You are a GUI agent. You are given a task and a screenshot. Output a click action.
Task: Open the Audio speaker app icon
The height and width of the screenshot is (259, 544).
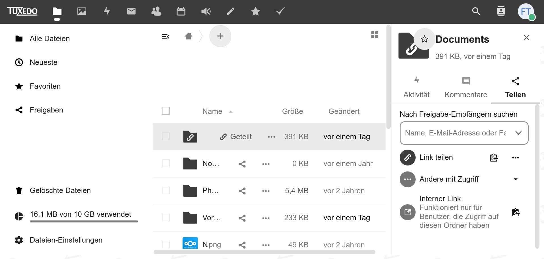[206, 11]
